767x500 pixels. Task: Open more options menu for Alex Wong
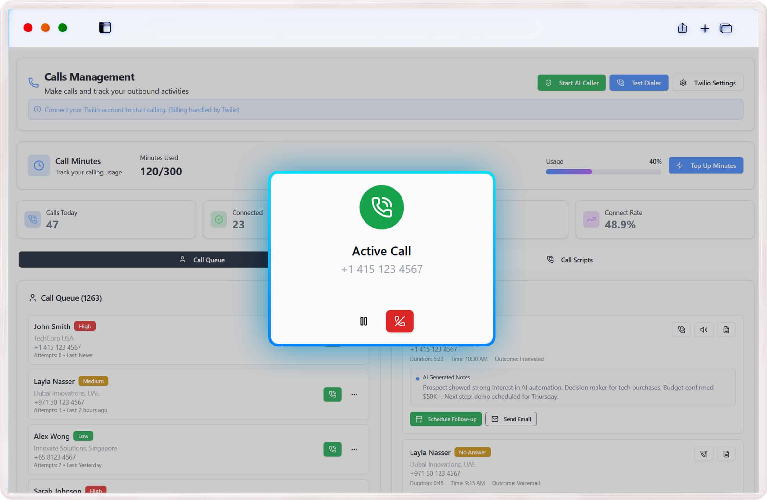[354, 449]
